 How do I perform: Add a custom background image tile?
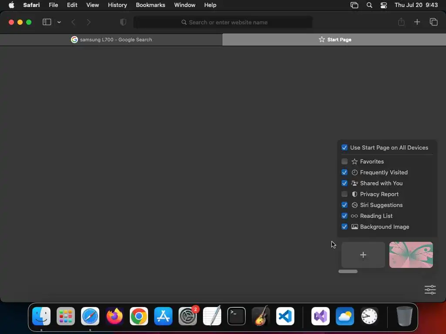click(x=363, y=255)
